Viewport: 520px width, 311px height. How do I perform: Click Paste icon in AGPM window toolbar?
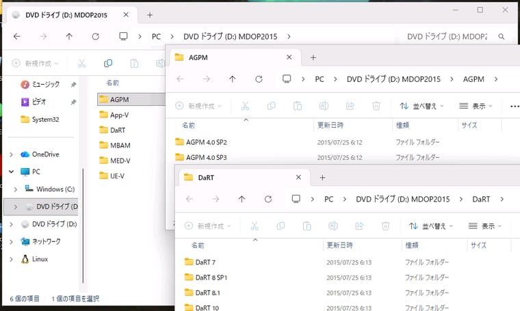click(x=298, y=106)
